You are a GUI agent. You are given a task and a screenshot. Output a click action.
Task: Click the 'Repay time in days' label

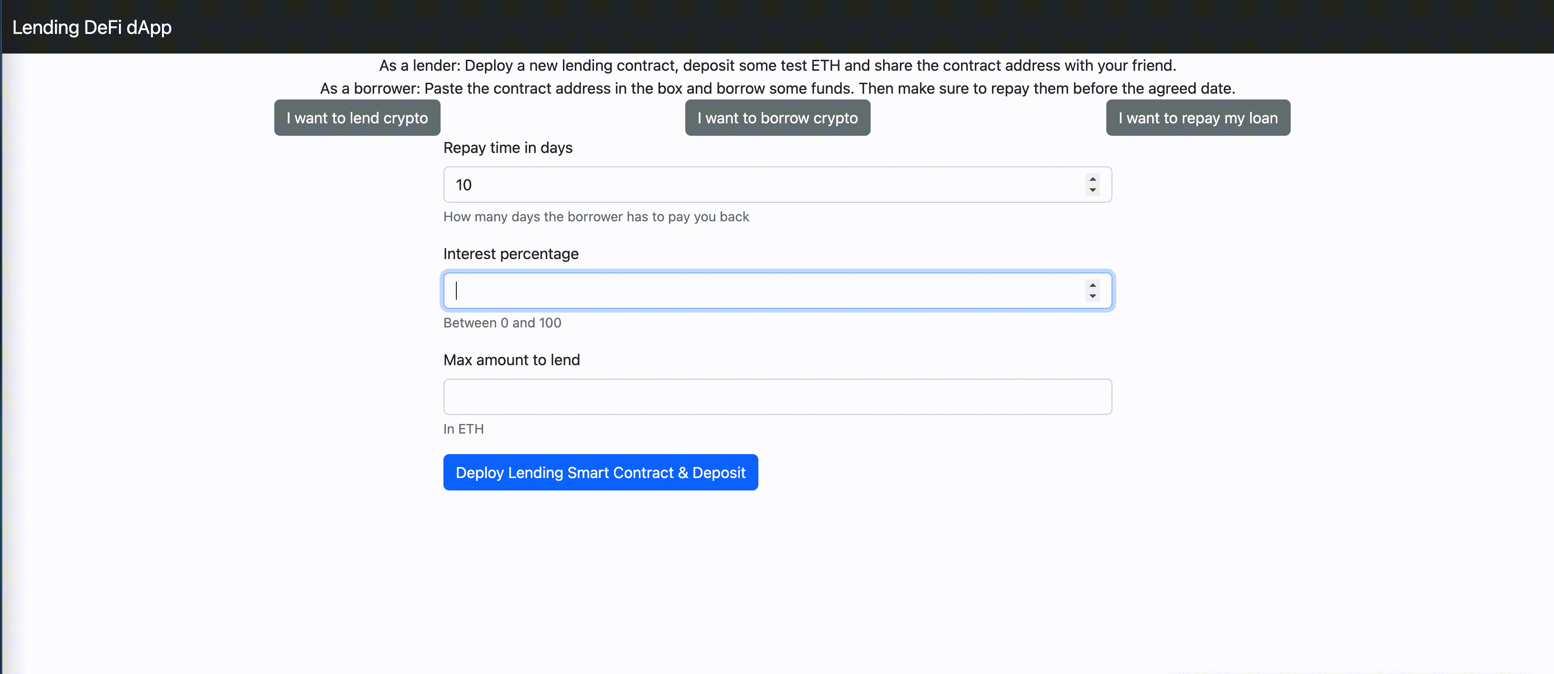click(507, 148)
